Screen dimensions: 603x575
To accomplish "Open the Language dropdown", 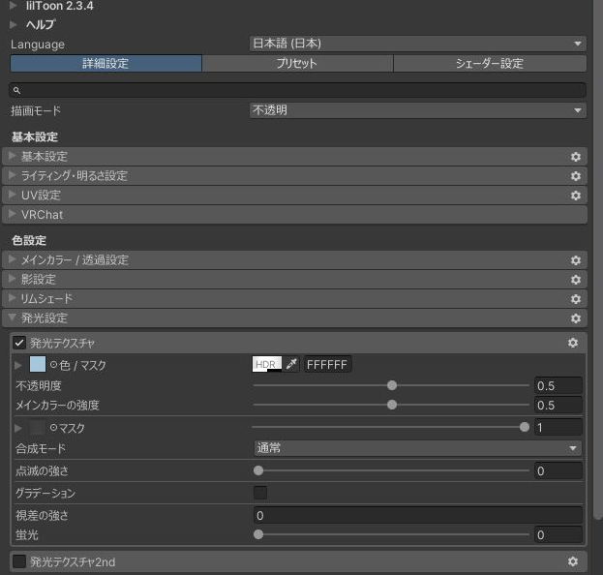I will (417, 44).
